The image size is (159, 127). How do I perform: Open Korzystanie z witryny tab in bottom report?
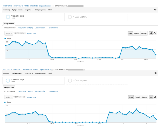pos(25,91)
